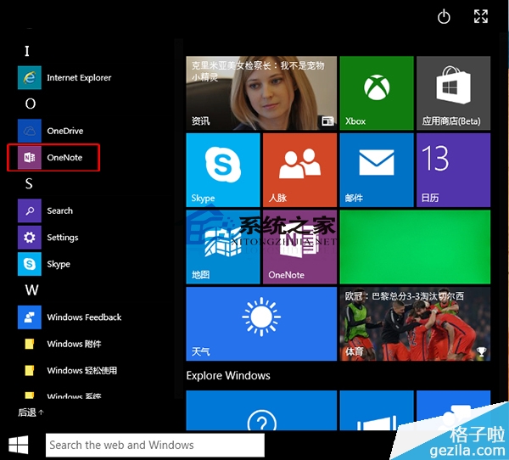Viewport: 509px width, 460px height.
Task: Launch Internet Explorer from app list
Action: coord(64,77)
